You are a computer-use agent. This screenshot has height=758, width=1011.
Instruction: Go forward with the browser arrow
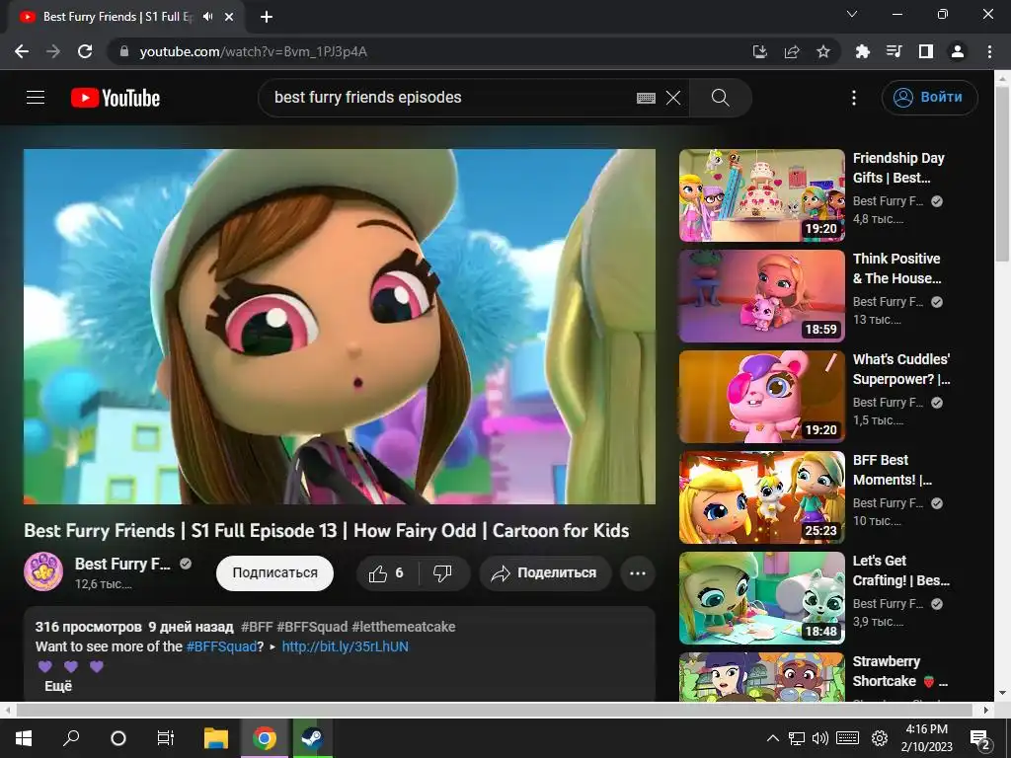(x=53, y=51)
